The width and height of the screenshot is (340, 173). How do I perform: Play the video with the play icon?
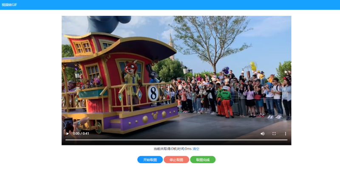click(68, 133)
